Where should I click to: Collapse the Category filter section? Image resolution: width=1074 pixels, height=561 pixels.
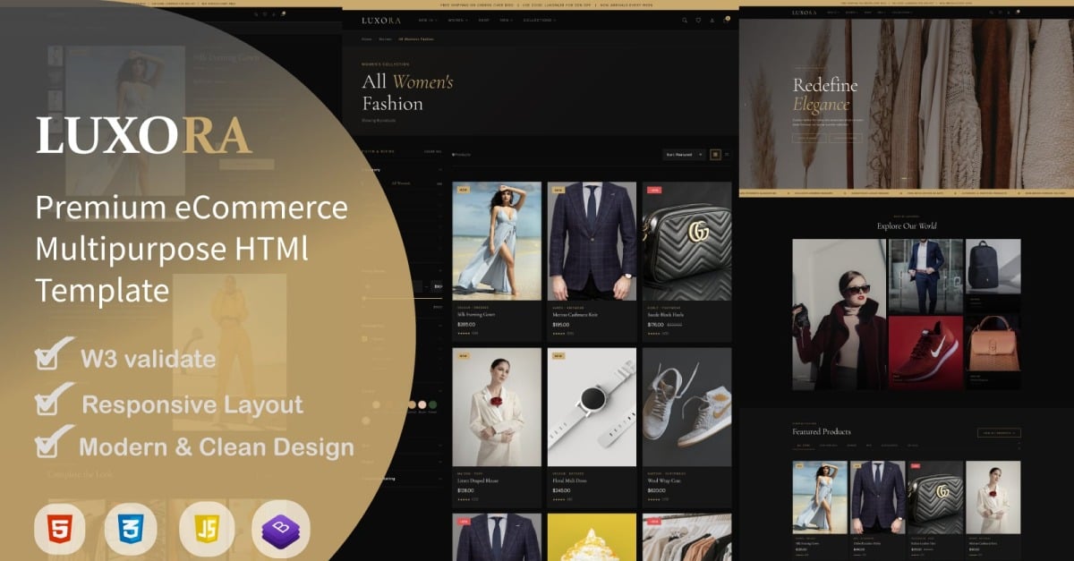[401, 169]
